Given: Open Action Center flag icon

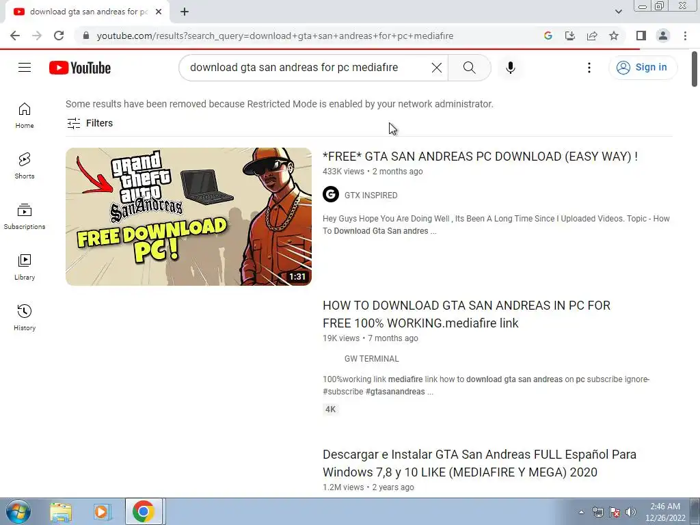Looking at the screenshot, I should click(615, 512).
